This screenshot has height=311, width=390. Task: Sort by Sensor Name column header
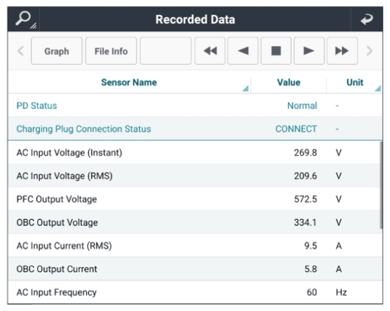pos(129,82)
